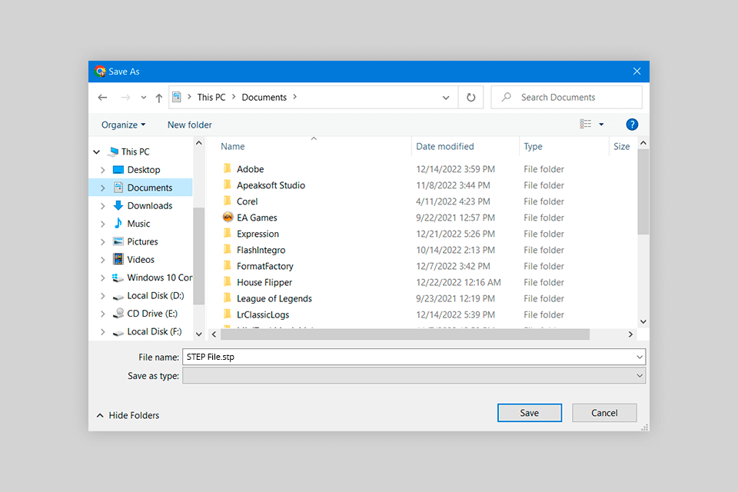The width and height of the screenshot is (738, 492).
Task: Click the Cancel button
Action: [x=604, y=413]
